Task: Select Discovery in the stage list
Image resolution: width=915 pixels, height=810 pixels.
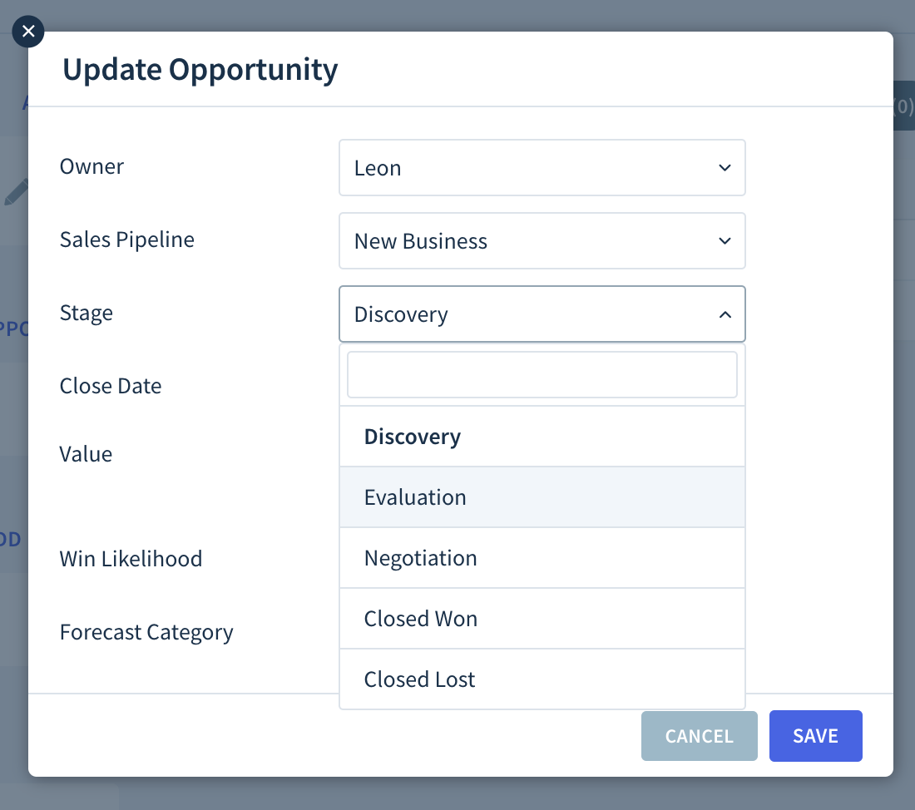Action: [542, 437]
